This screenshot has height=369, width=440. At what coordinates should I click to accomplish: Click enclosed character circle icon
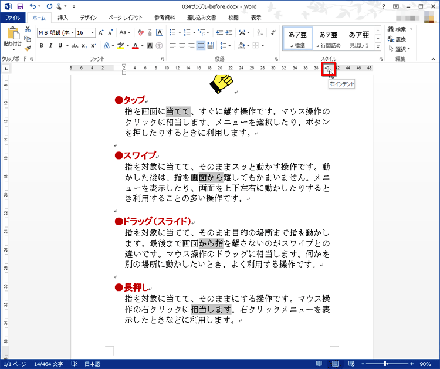click(x=159, y=45)
